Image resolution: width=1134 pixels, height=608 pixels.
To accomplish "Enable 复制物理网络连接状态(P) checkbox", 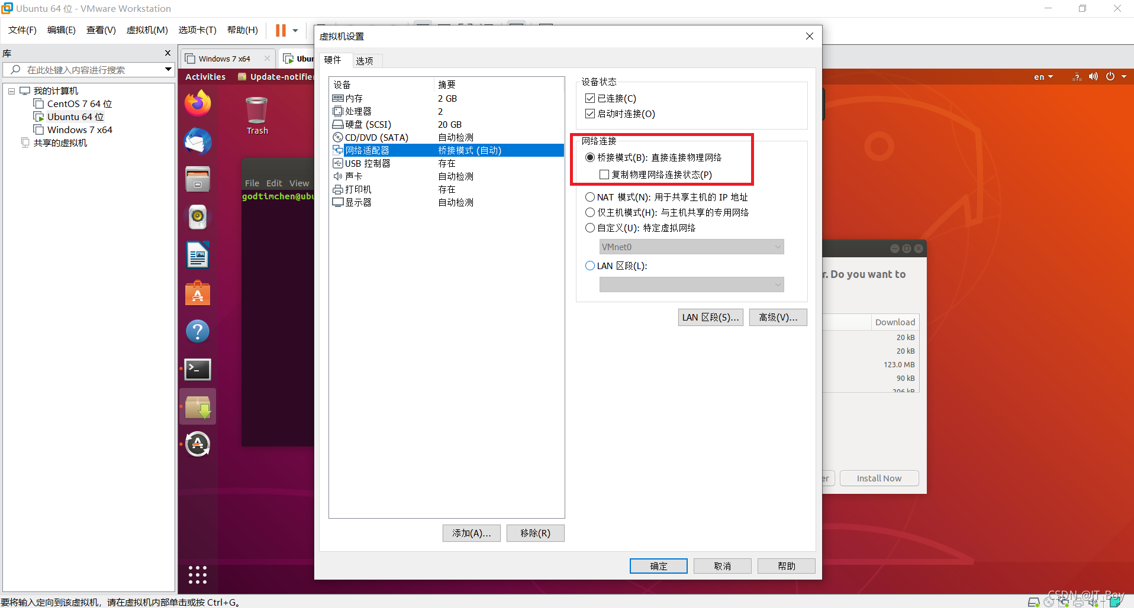I will pos(604,174).
